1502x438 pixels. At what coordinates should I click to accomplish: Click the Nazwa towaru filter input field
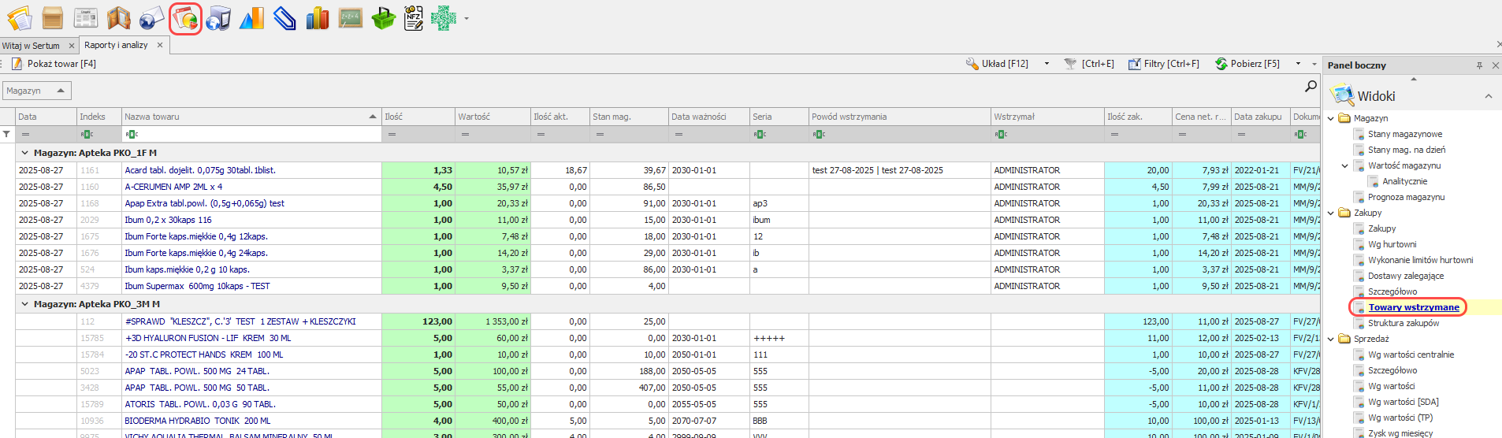(x=252, y=135)
